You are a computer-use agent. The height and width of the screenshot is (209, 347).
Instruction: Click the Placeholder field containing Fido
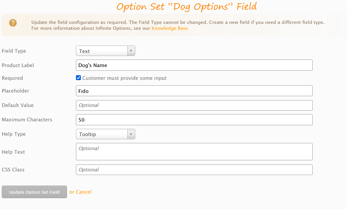pos(194,91)
